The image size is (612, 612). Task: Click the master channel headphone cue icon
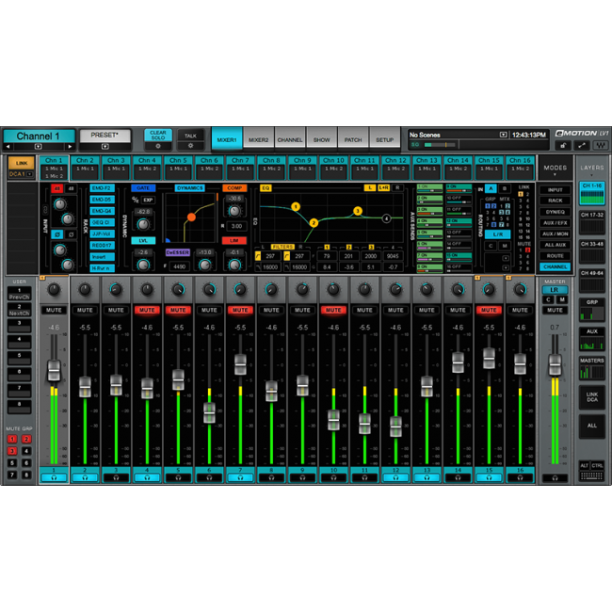point(555,477)
